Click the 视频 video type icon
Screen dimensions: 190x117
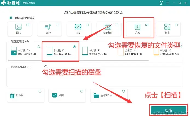tap(78, 27)
